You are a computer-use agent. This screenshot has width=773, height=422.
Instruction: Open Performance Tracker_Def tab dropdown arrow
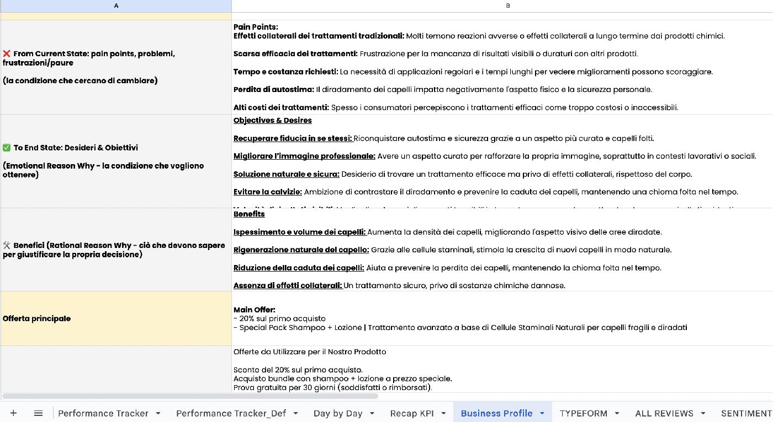(295, 413)
